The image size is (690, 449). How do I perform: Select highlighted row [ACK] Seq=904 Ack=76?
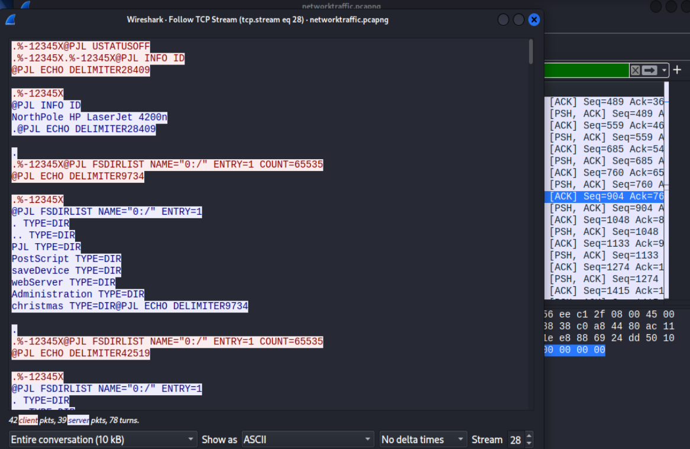[x=604, y=196]
